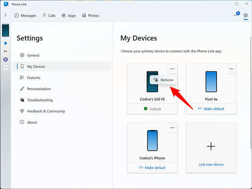Choose Remove from the popup menu
The image size is (252, 189).
tap(163, 80)
